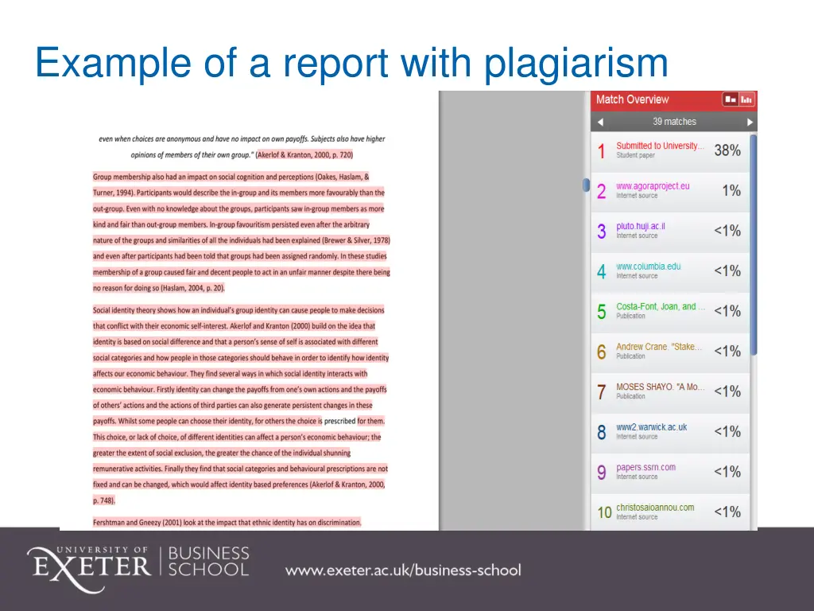Go to the previous match arrow
The height and width of the screenshot is (611, 814).
[601, 122]
